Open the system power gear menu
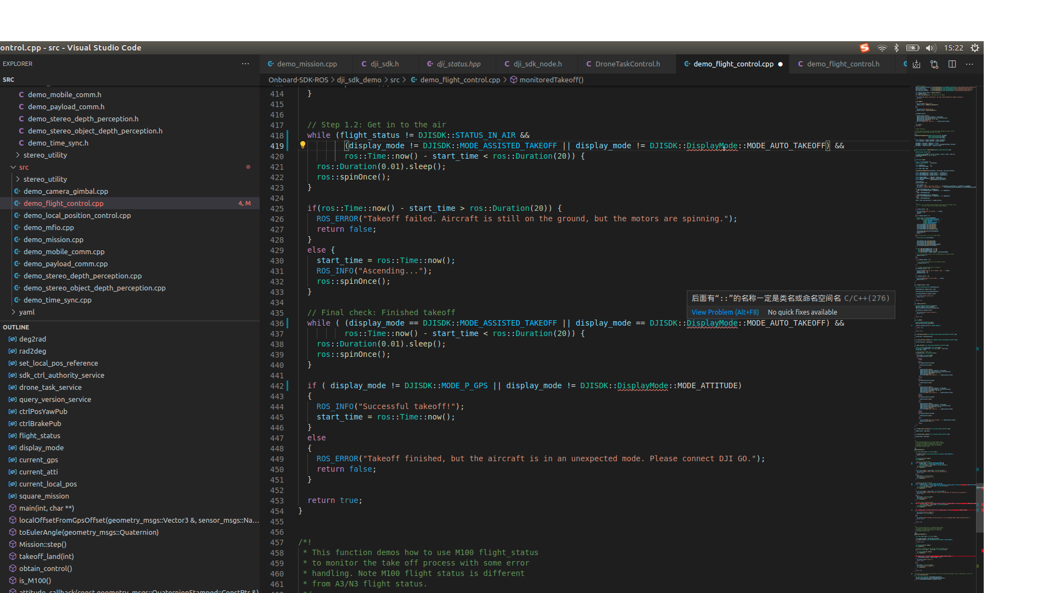 975,48
